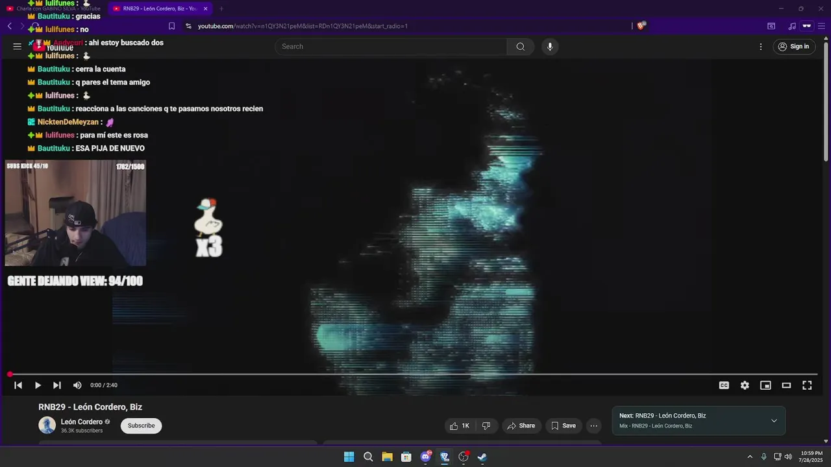Seek on the video progress bar

click(413, 374)
